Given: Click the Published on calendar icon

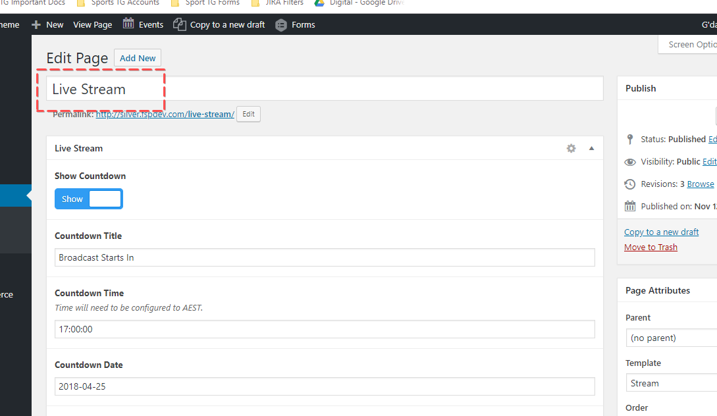Looking at the screenshot, I should pos(630,206).
